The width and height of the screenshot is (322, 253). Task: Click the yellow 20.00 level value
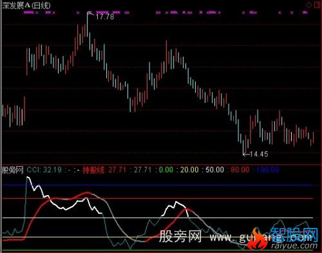pos(189,170)
